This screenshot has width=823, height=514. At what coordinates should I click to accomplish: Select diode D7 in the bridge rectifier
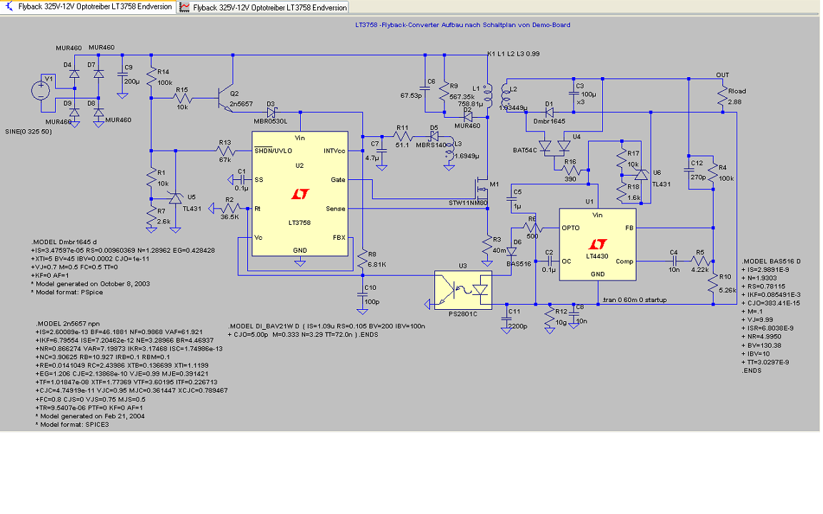pyautogui.click(x=98, y=74)
